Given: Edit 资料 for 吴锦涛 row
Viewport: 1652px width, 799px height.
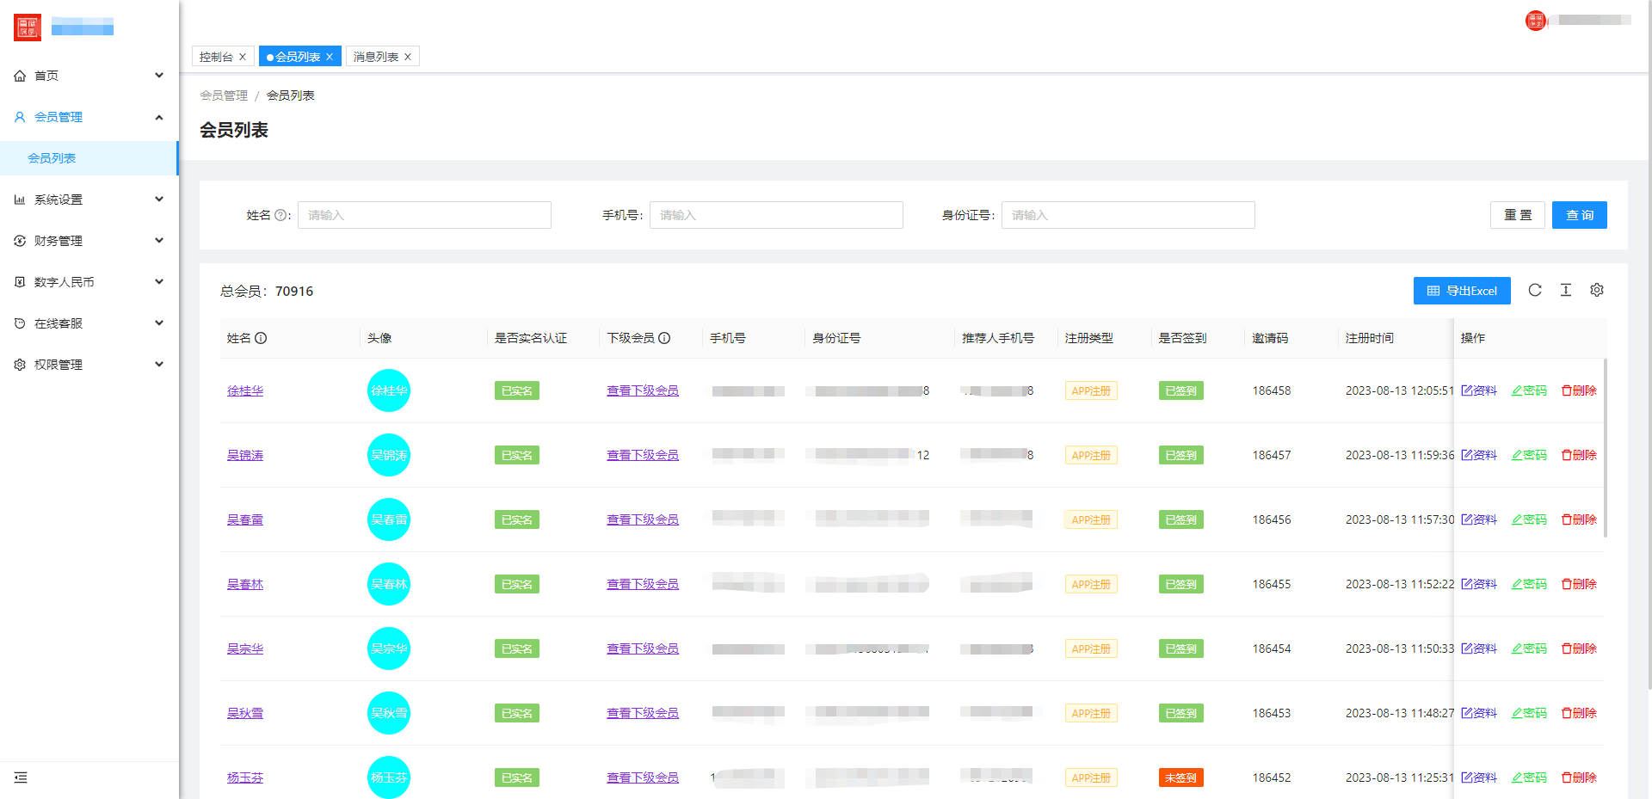Looking at the screenshot, I should click(x=1479, y=455).
